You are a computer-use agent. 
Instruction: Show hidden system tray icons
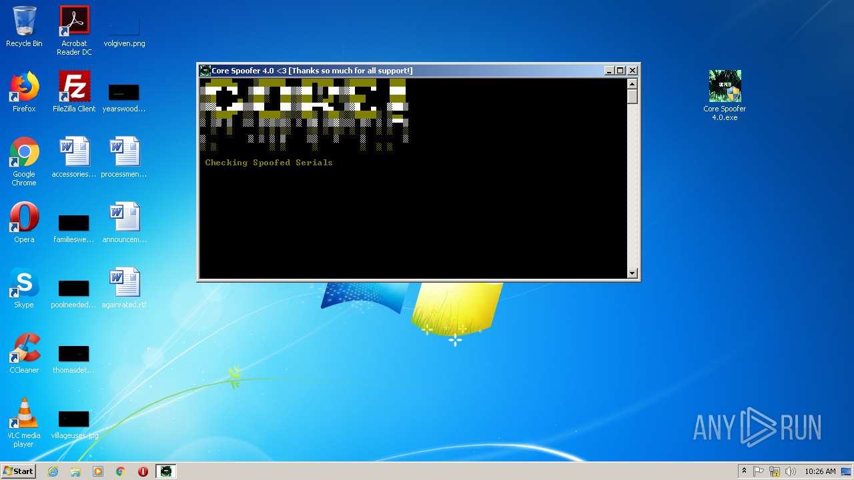coord(744,471)
